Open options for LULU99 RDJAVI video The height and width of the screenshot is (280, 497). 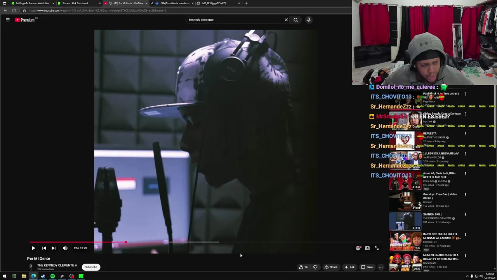tap(465, 154)
